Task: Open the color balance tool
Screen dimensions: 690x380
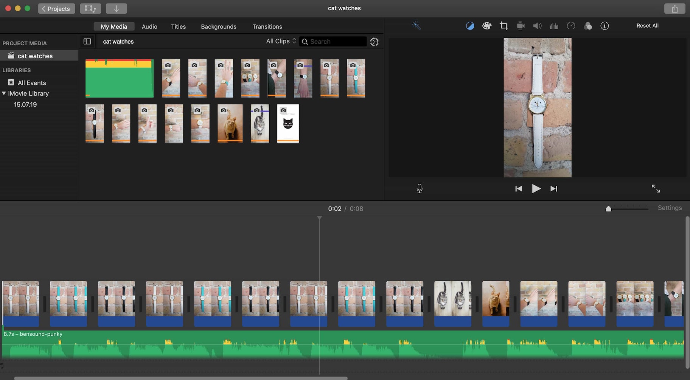Action: coord(470,26)
